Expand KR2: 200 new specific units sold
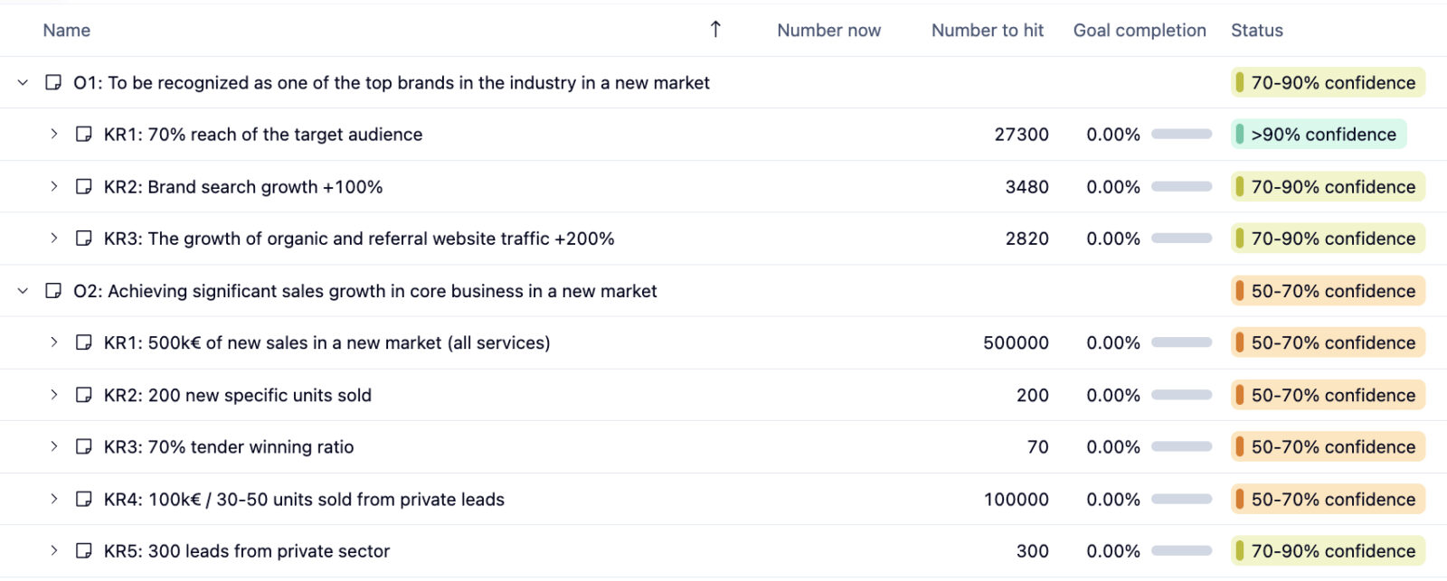 pyautogui.click(x=54, y=395)
